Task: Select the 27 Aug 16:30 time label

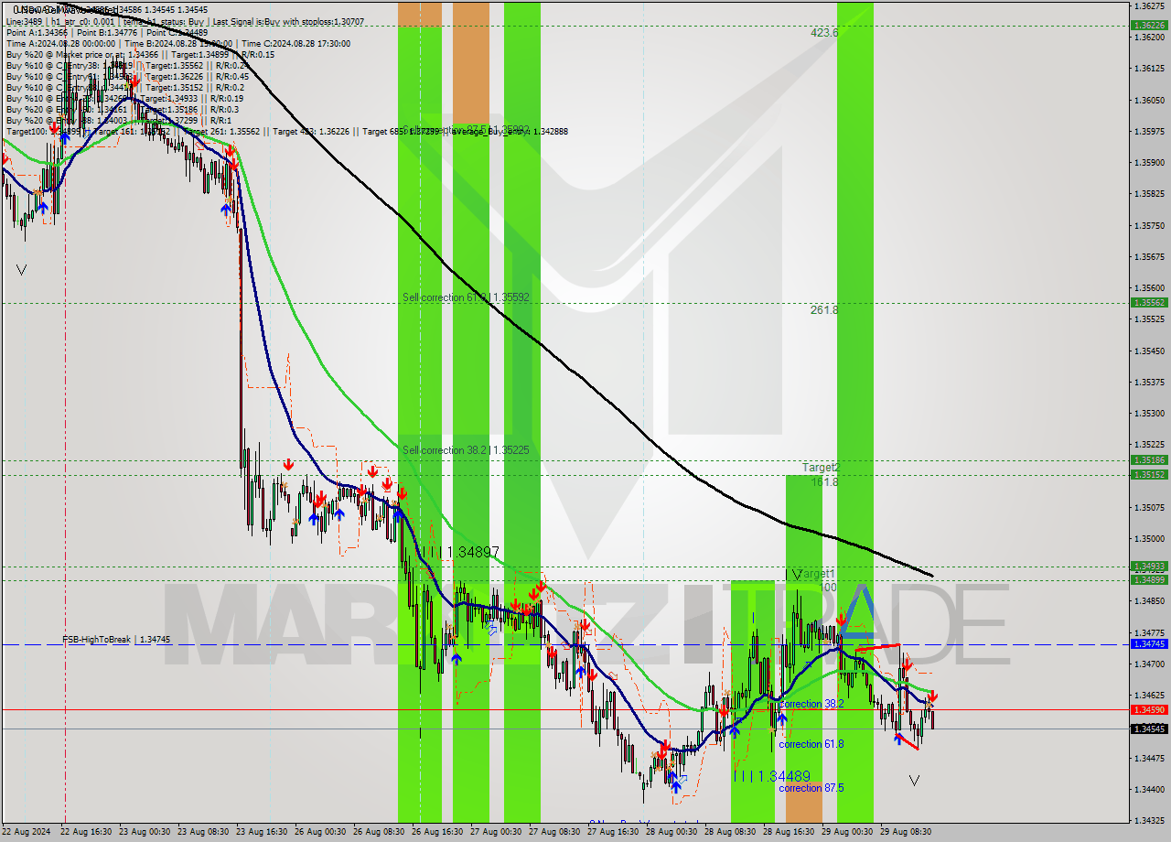Action: [x=613, y=832]
